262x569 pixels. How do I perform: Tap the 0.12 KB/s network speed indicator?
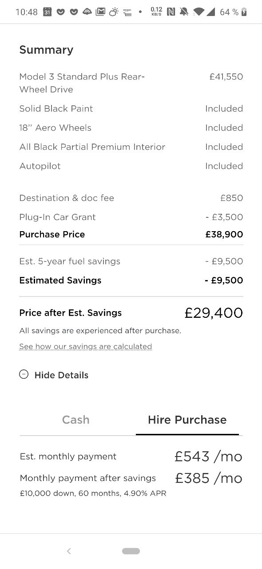point(156,12)
